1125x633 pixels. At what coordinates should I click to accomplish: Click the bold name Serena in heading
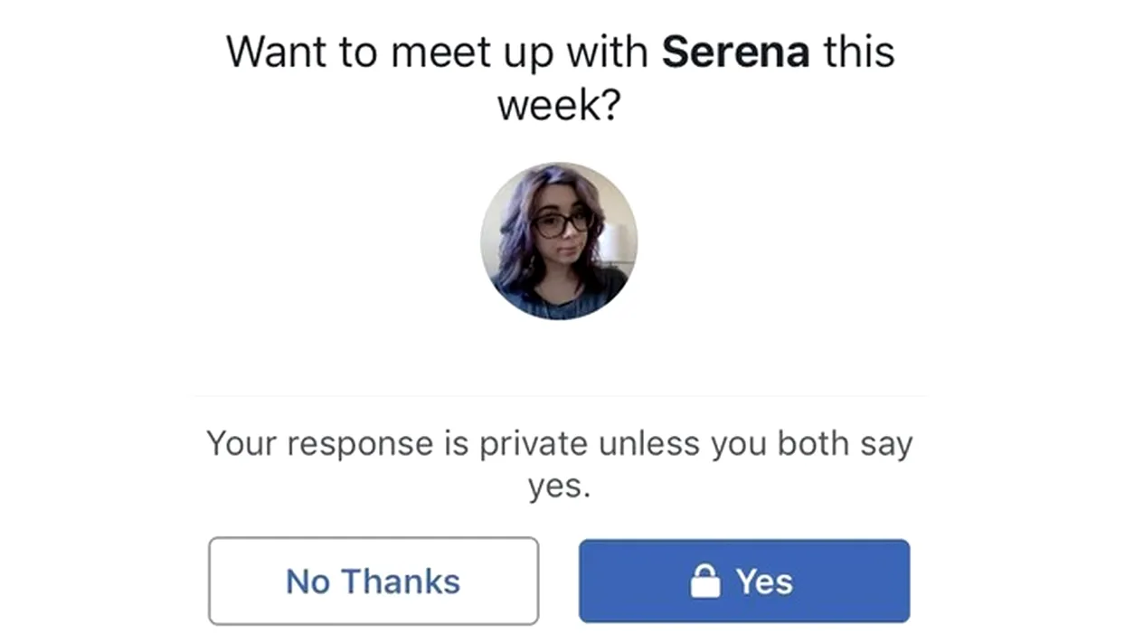pos(735,52)
